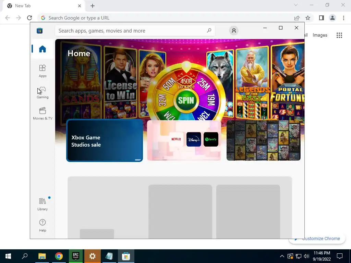Select the New Tab tab
The height and width of the screenshot is (263, 351).
coord(44,6)
